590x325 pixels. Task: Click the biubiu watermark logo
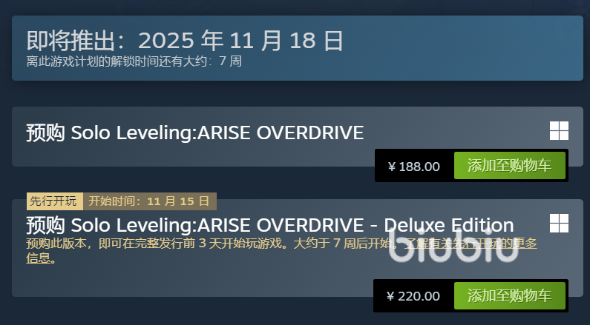[453, 246]
